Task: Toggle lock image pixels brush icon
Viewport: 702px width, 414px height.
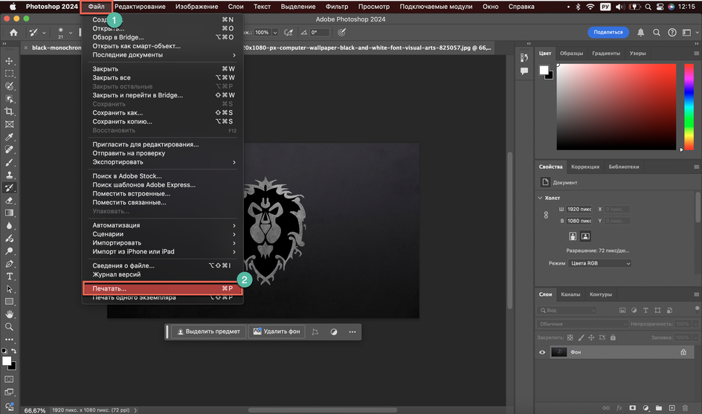Action: click(581, 338)
